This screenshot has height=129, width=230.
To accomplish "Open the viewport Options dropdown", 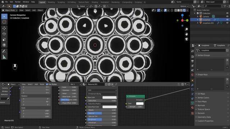I will 184,6.
